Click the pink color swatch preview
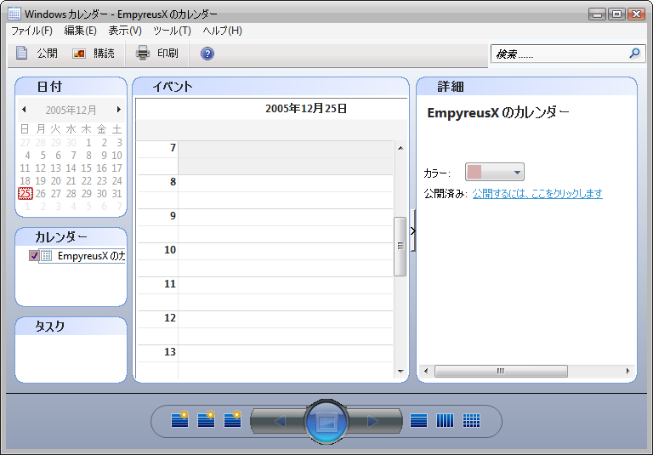 (x=474, y=172)
